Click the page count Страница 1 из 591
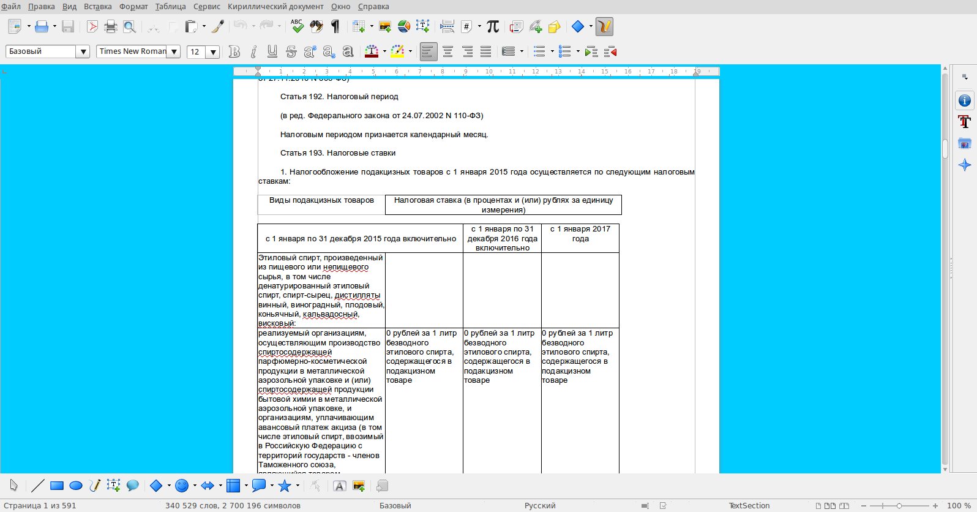 (40, 506)
